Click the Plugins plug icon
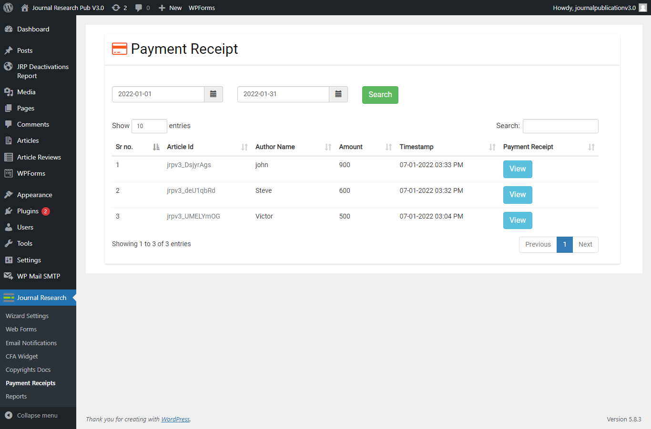 [9, 211]
